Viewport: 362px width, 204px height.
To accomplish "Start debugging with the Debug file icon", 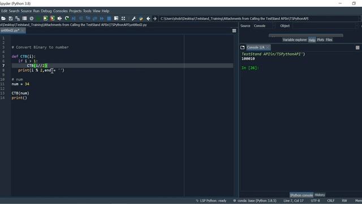I will coord(74,19).
